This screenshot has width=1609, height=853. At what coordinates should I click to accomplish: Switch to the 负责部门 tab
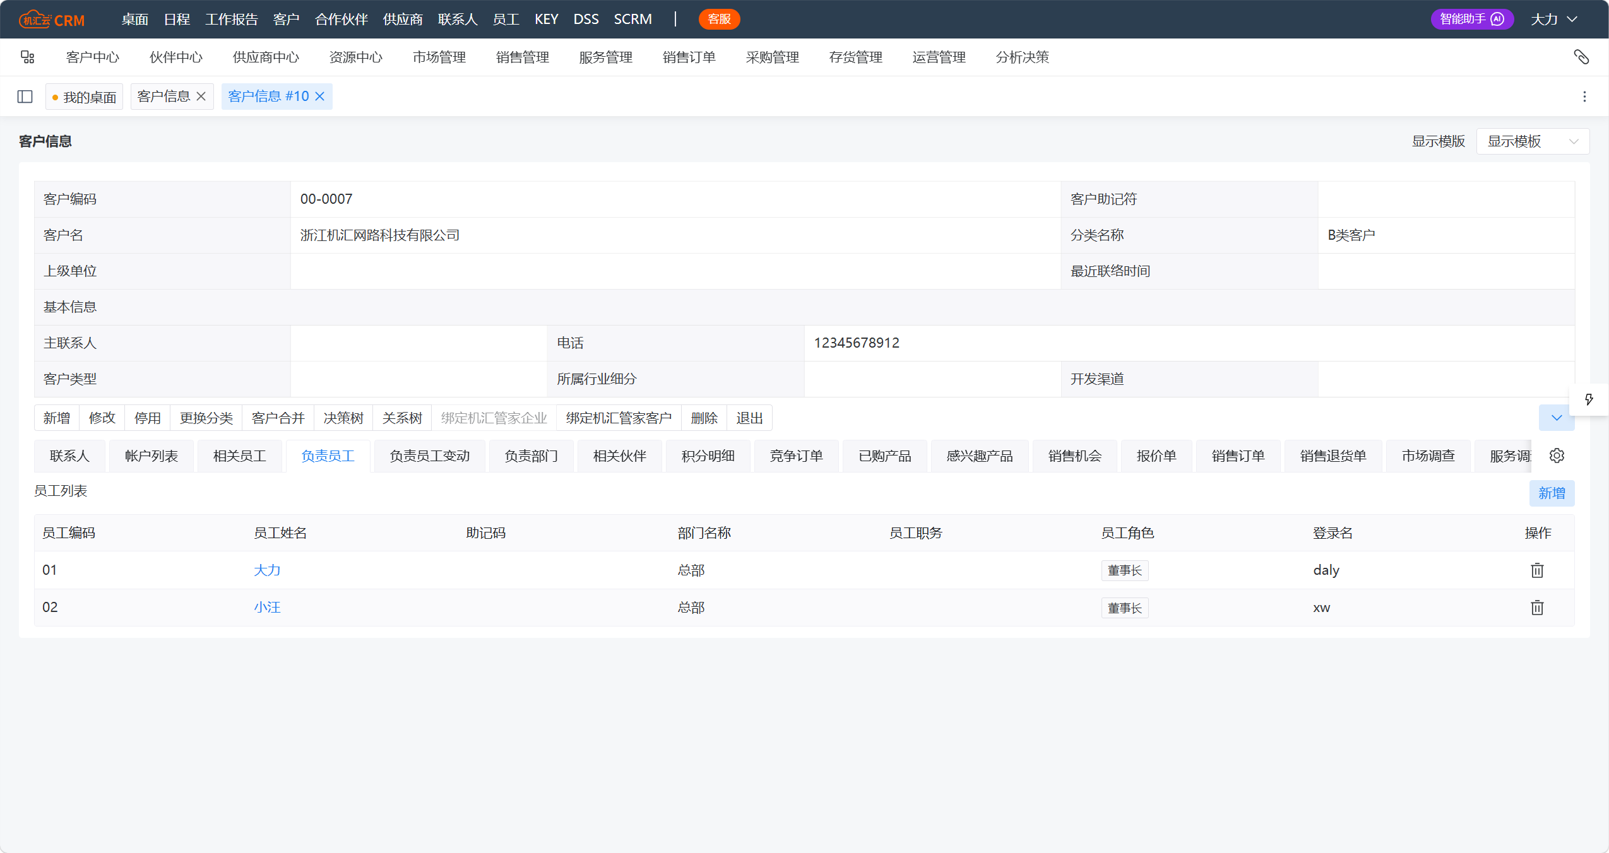531,456
